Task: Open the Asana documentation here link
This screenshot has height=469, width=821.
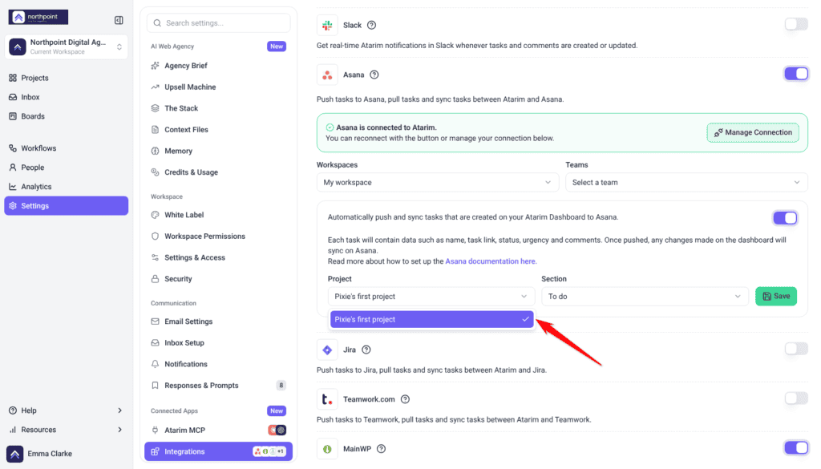Action: coord(491,261)
